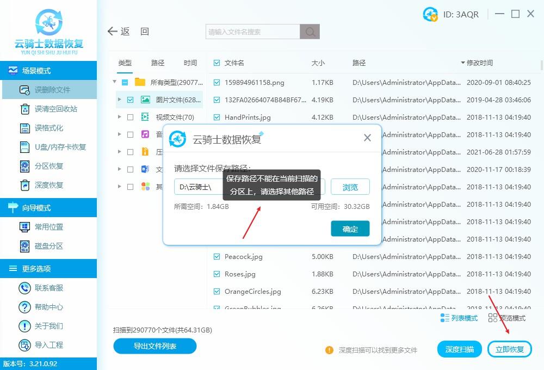
Task: Click 浏览 to browse for folder
Action: tap(350, 187)
